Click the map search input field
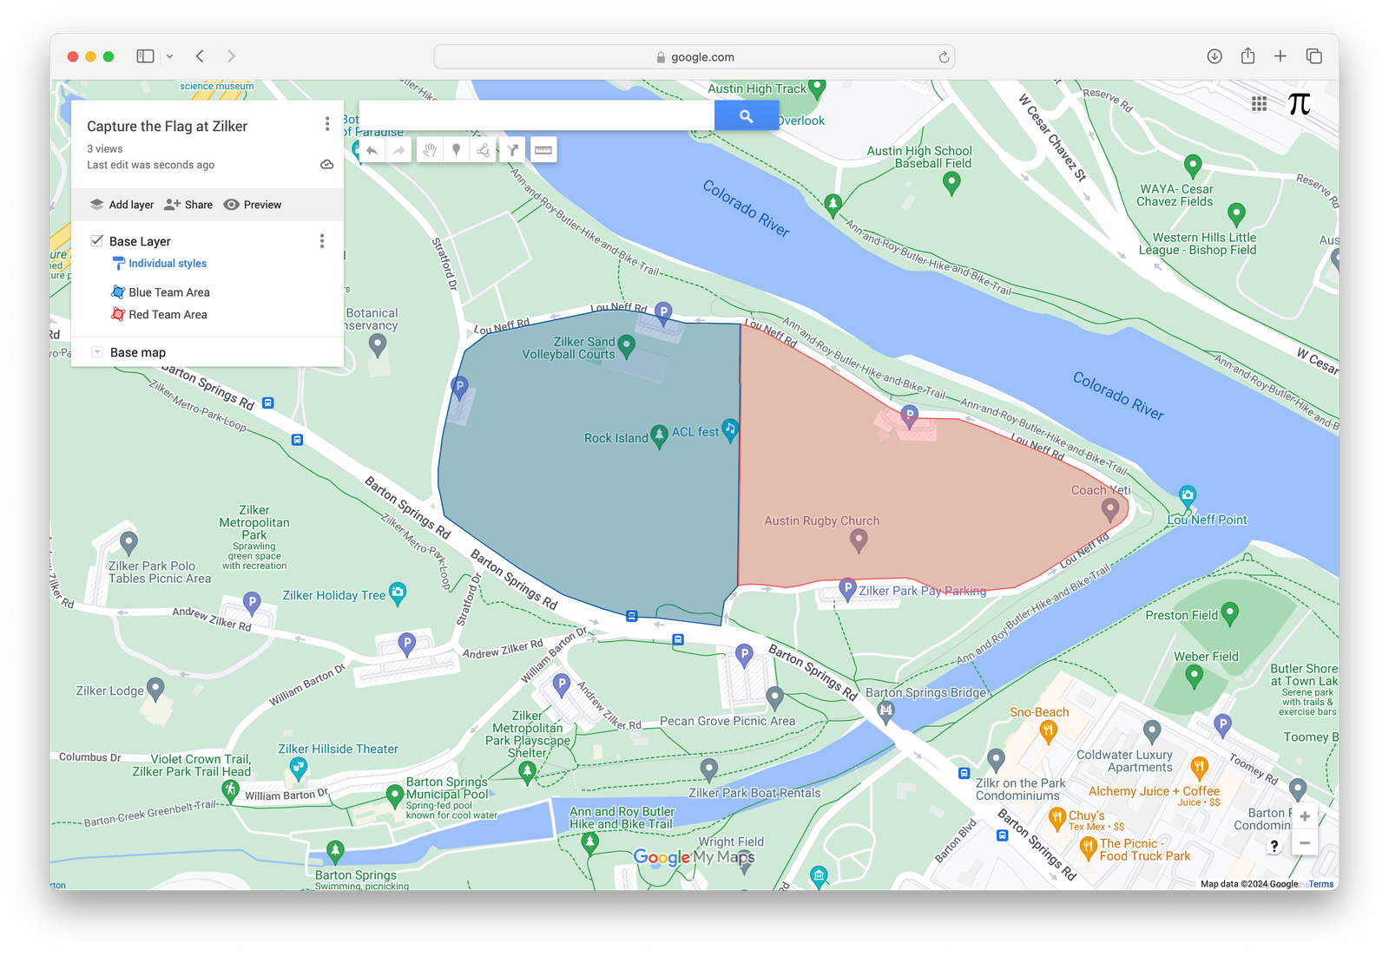The image size is (1389, 956). pyautogui.click(x=537, y=116)
